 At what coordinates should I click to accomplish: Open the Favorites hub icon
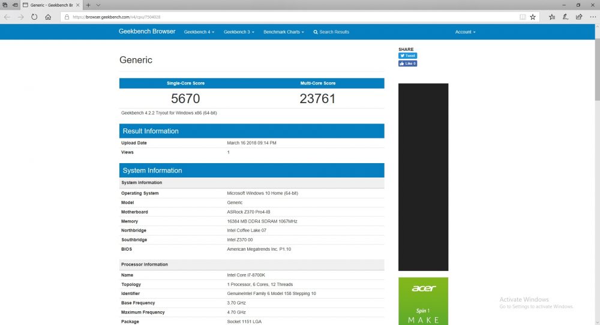552,17
